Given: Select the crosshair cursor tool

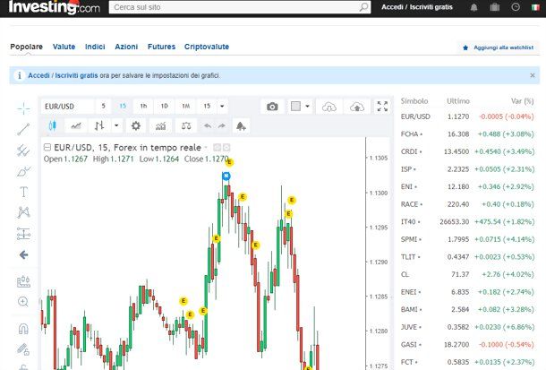Looking at the screenshot, I should pyautogui.click(x=23, y=108).
